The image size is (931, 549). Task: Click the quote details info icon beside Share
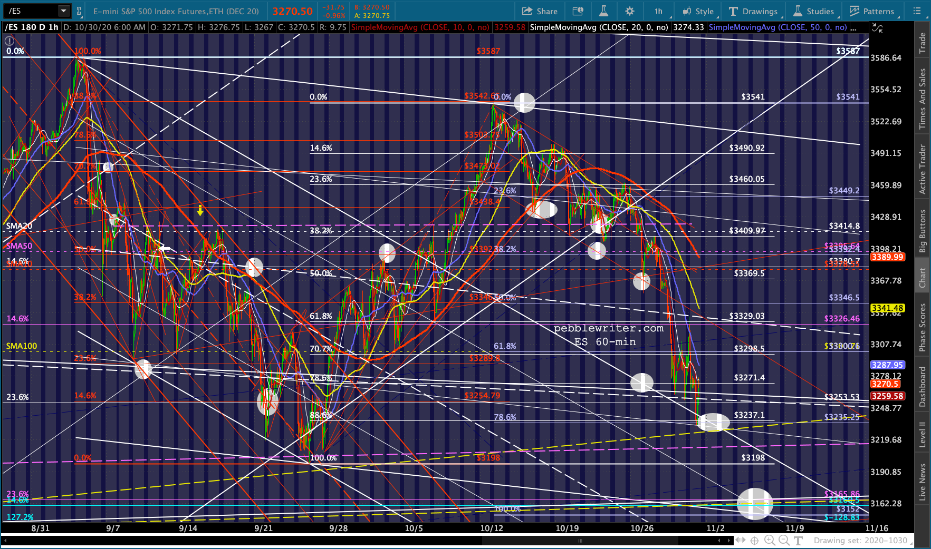tap(578, 11)
